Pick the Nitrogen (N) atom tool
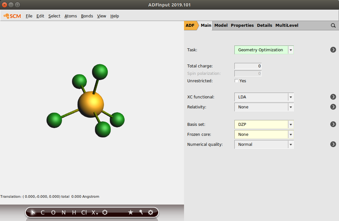Image resolution: width=339 pixels, height=221 pixels. [x=64, y=213]
